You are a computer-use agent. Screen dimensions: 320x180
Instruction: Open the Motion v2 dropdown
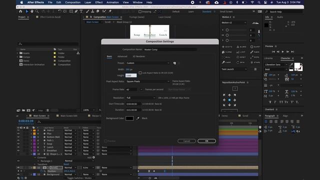[234, 22]
